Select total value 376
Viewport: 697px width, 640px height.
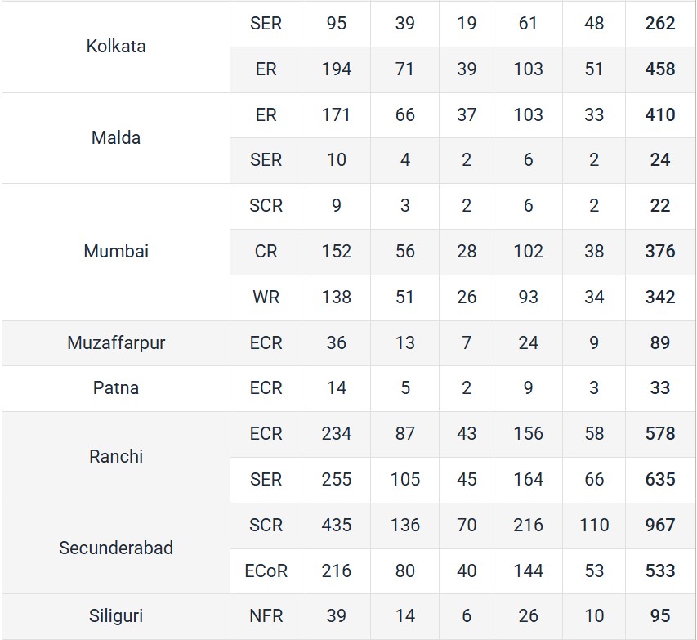tap(660, 251)
